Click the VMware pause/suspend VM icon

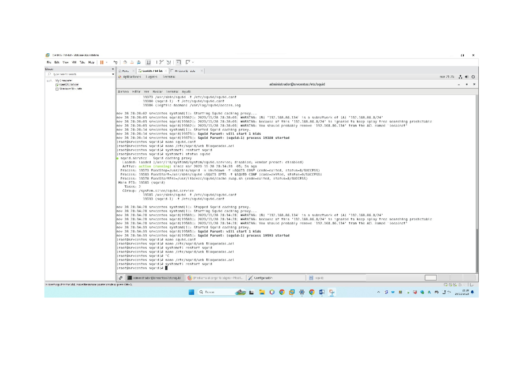[101, 63]
